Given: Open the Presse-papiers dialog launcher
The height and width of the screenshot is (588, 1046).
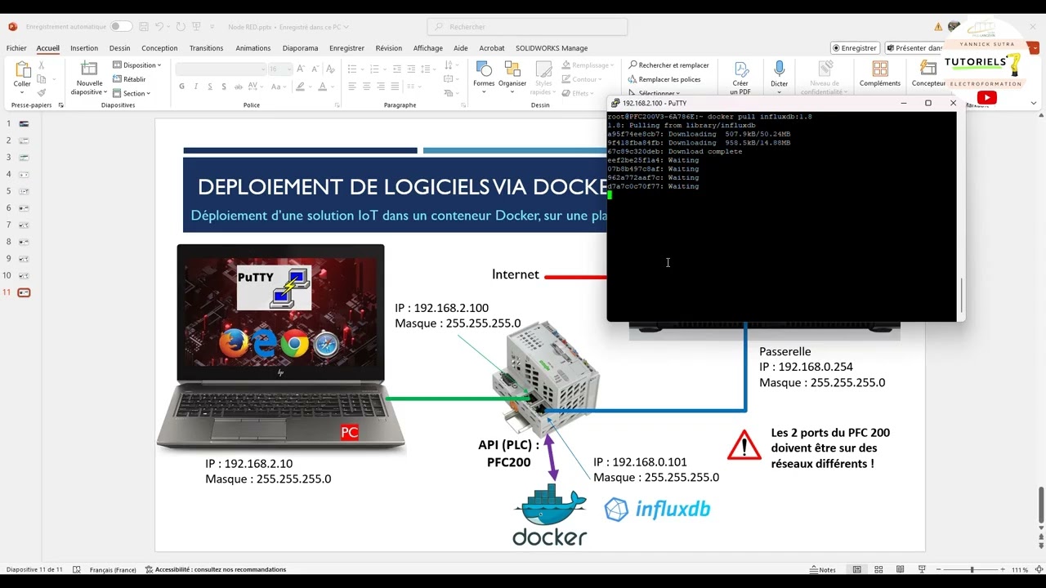Looking at the screenshot, I should click(60, 105).
